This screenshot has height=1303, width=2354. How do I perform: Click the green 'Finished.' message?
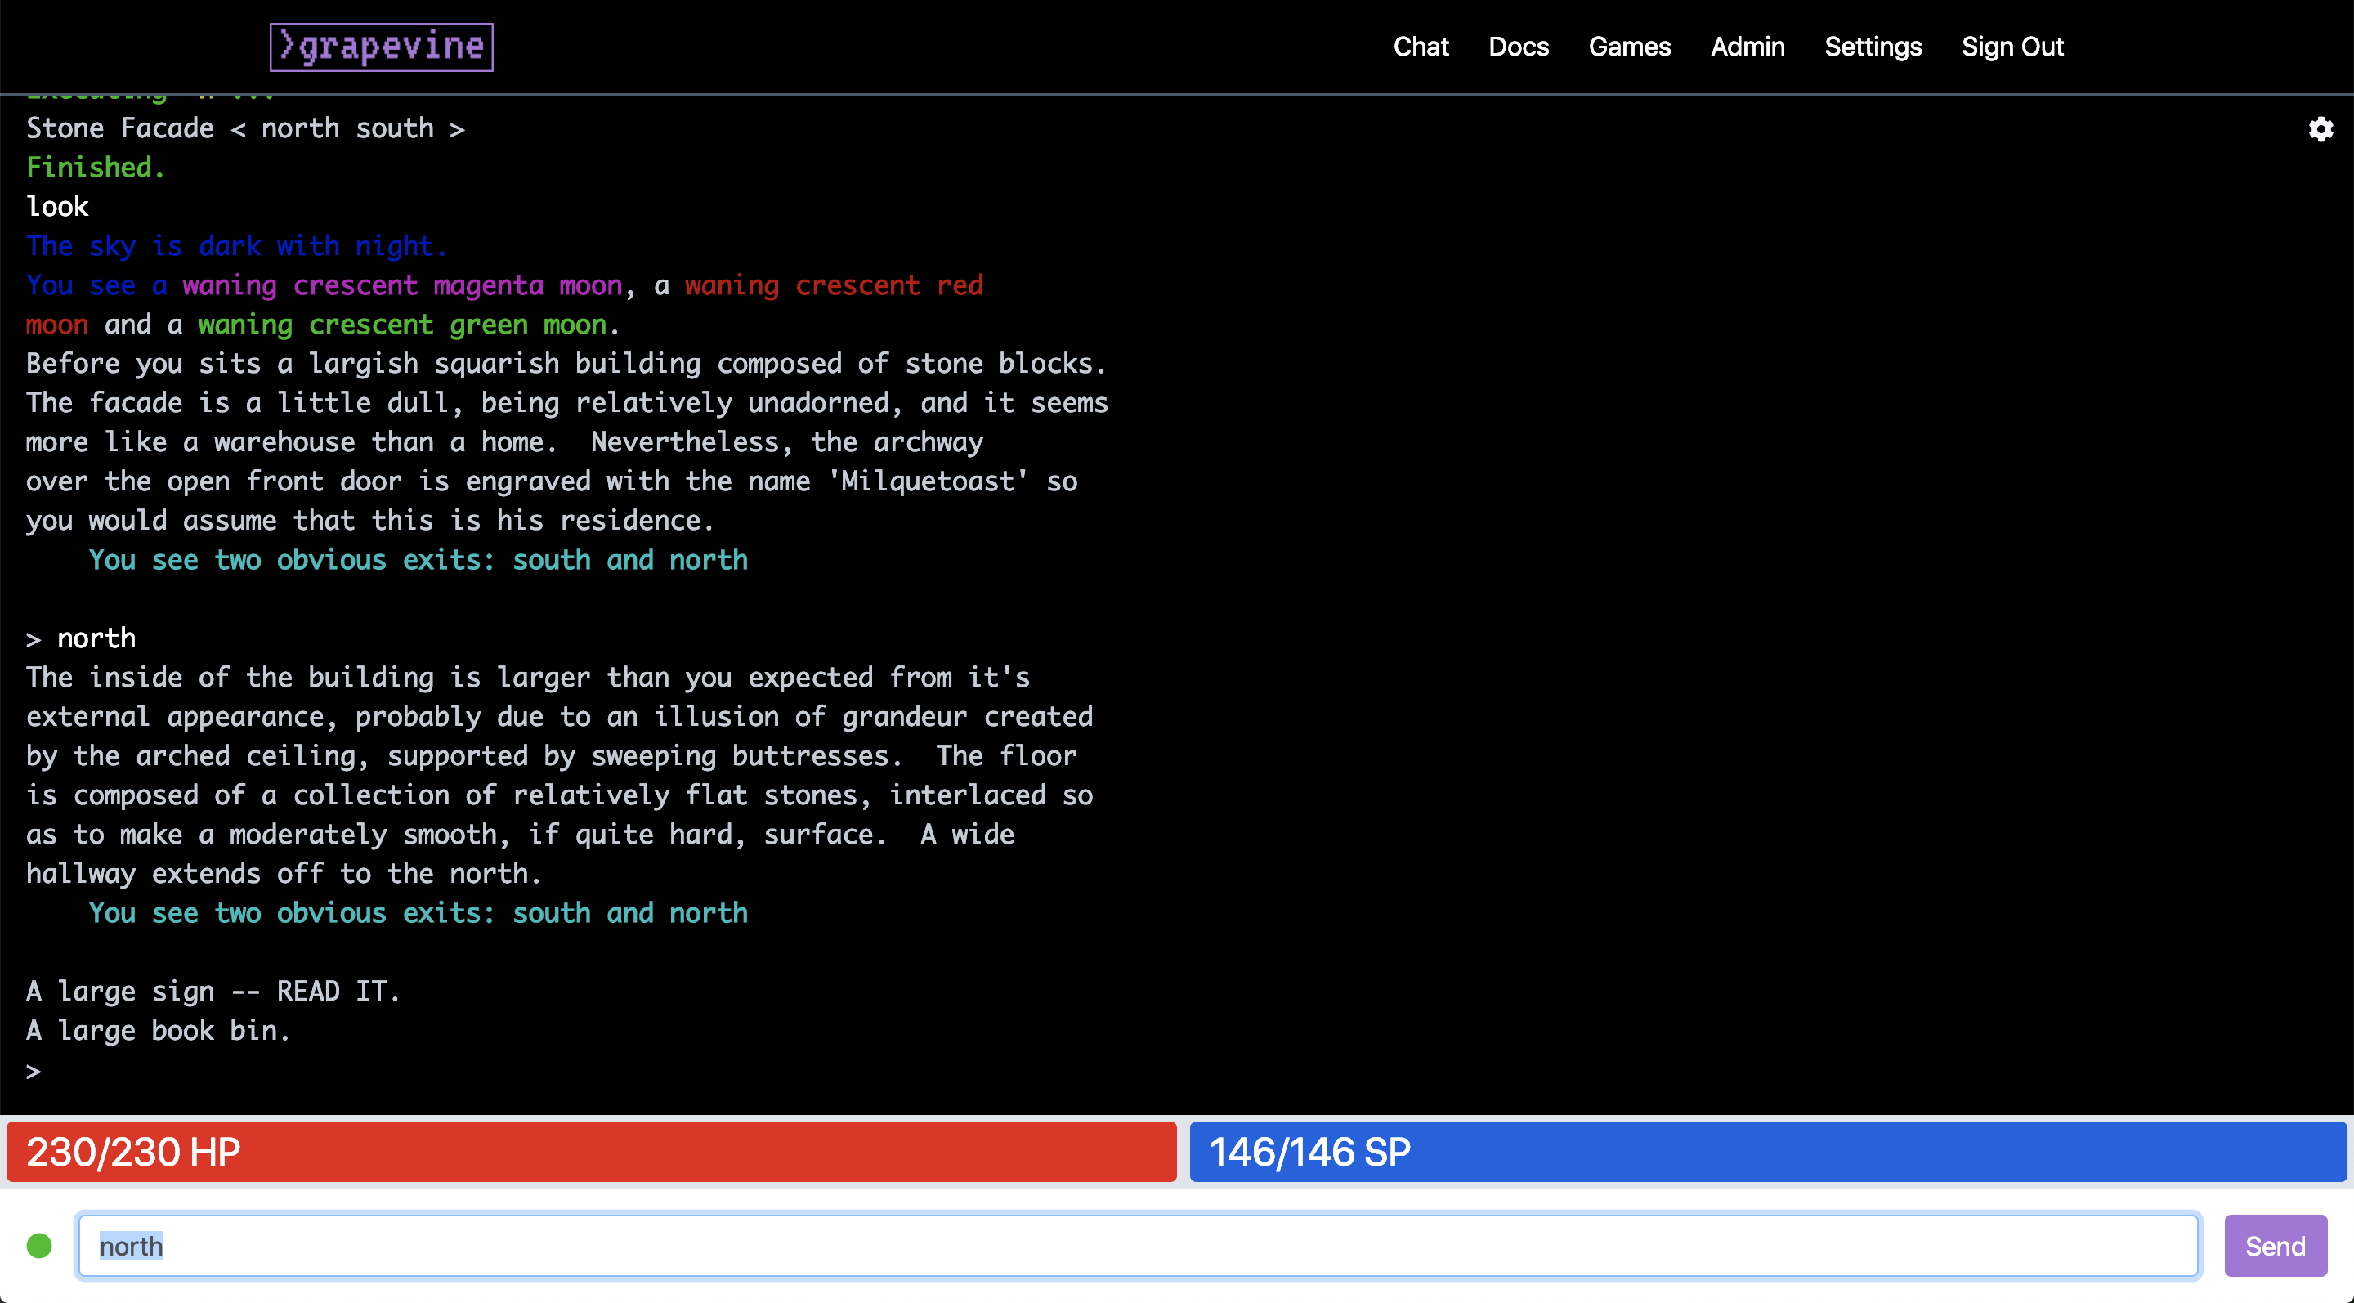[95, 168]
